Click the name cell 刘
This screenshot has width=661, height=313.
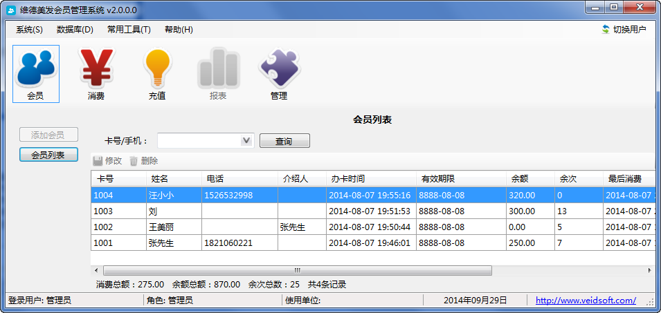pos(174,211)
